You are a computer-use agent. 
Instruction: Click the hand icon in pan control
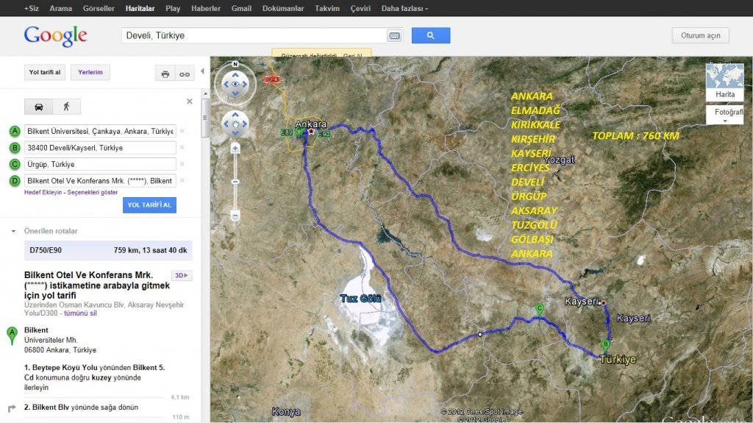click(235, 124)
